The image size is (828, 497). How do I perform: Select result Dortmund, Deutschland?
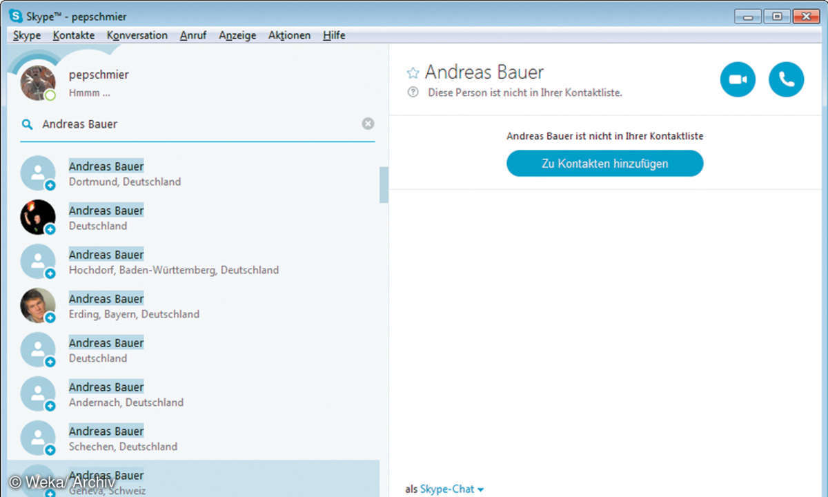(x=193, y=173)
